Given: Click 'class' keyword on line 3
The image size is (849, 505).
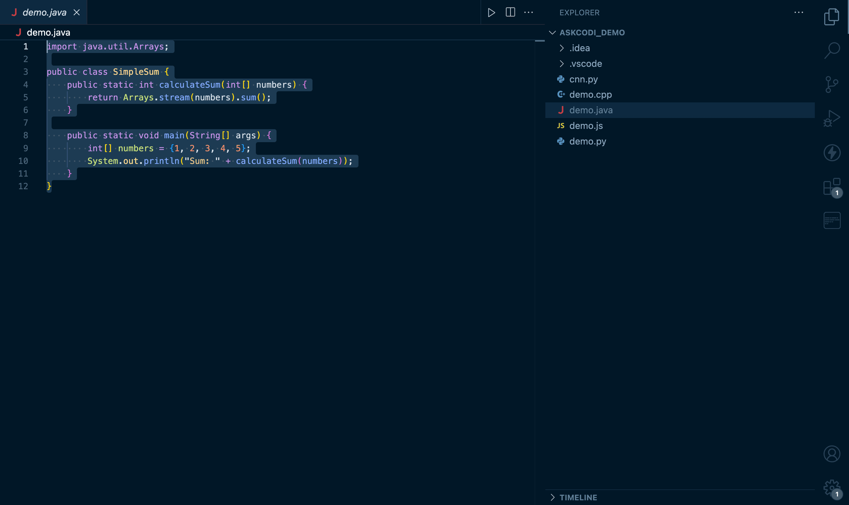Looking at the screenshot, I should [95, 72].
